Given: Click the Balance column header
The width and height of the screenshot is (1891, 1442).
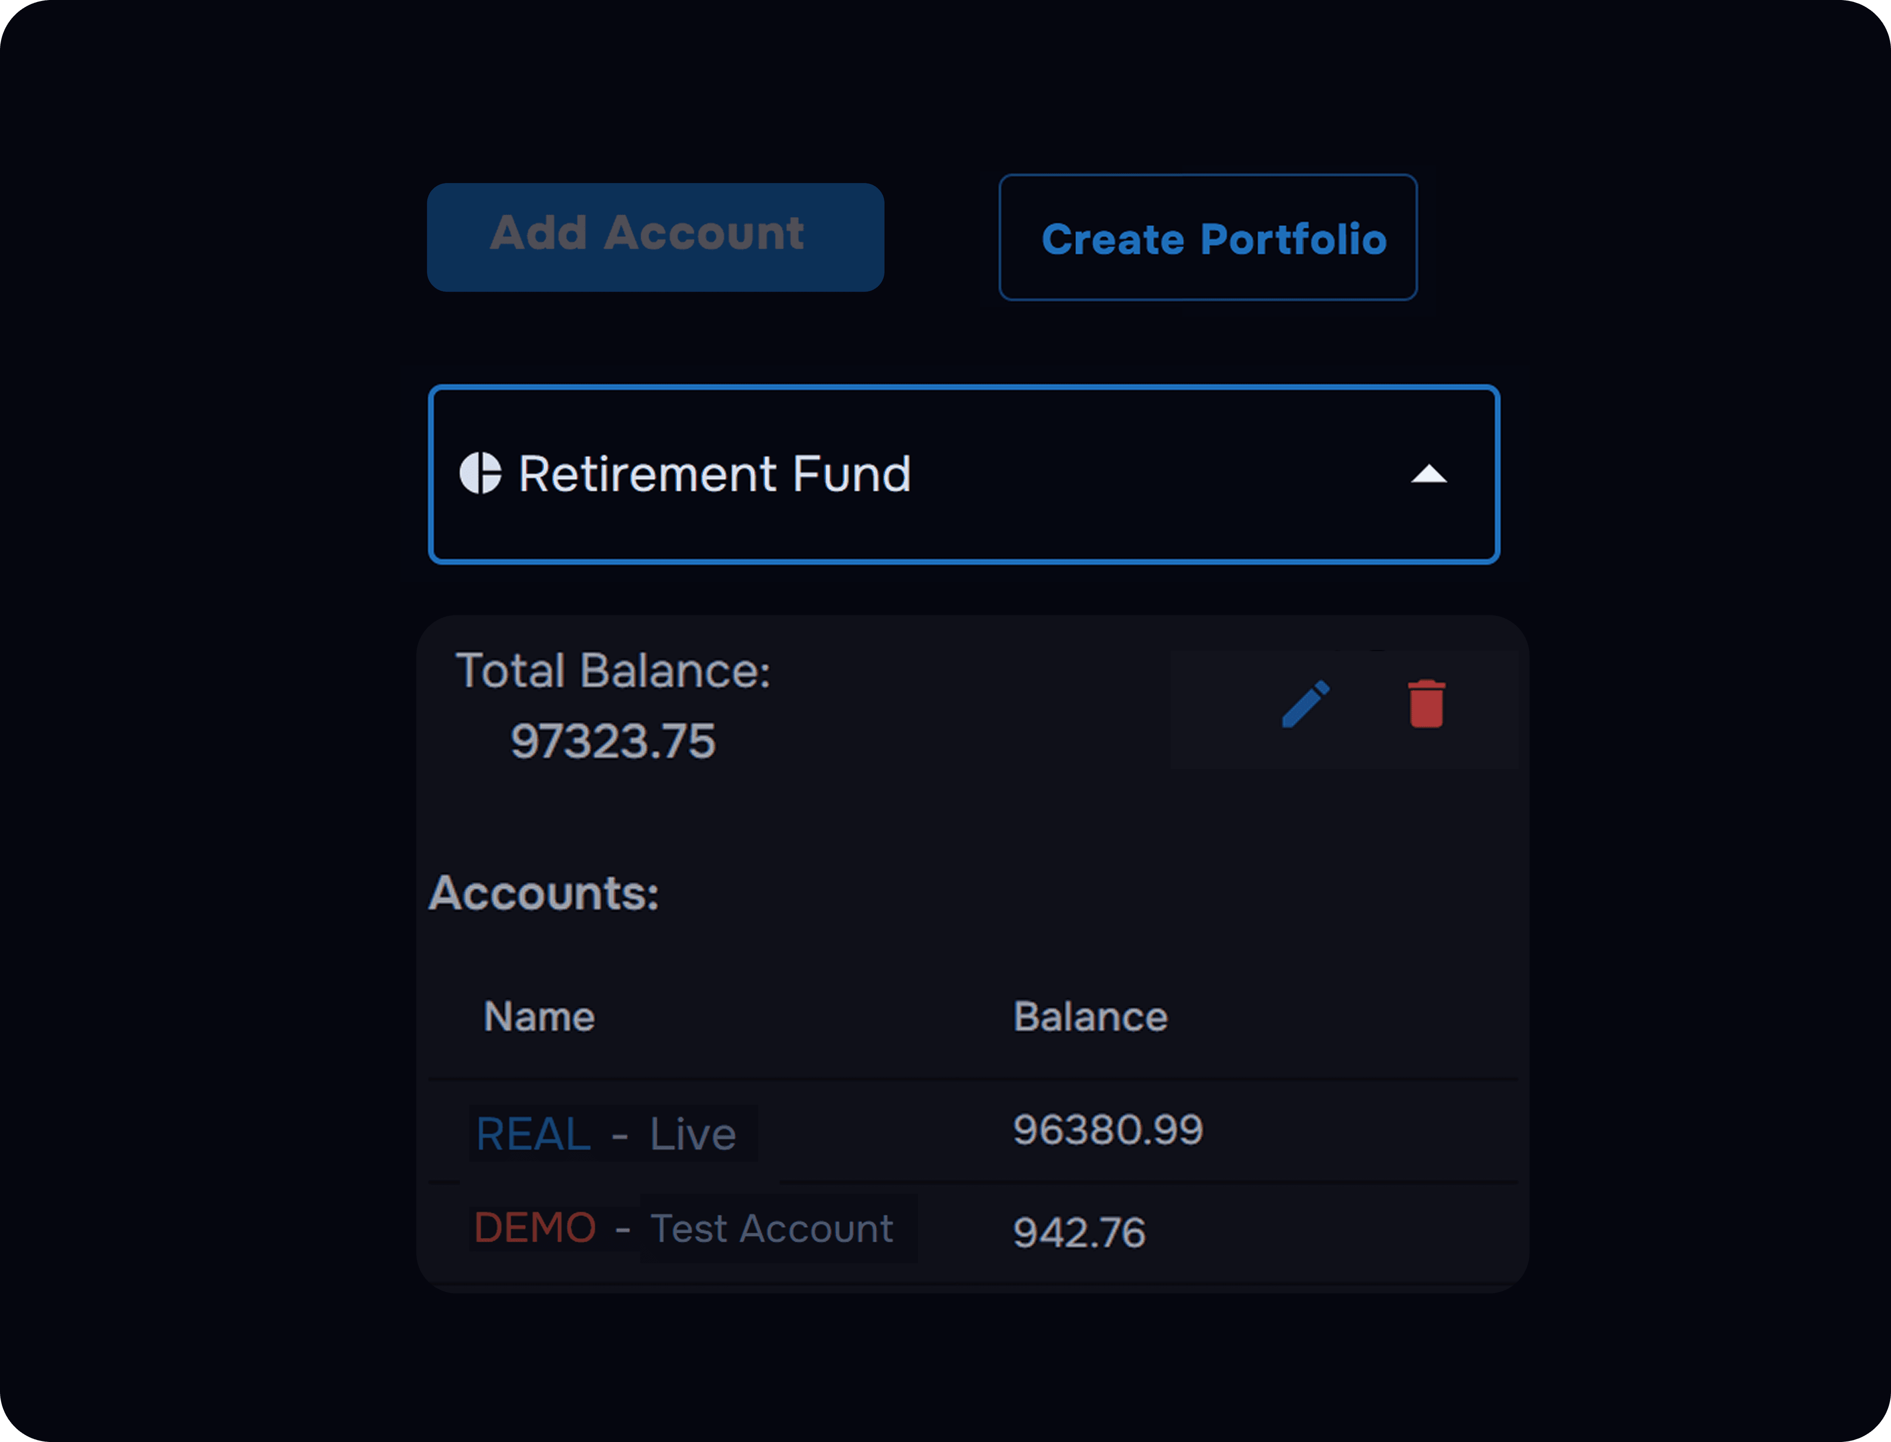Looking at the screenshot, I should pos(1090,1017).
